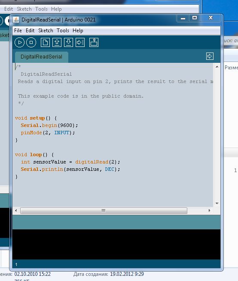Click the horizontal scroll right arrow

coord(209,210)
